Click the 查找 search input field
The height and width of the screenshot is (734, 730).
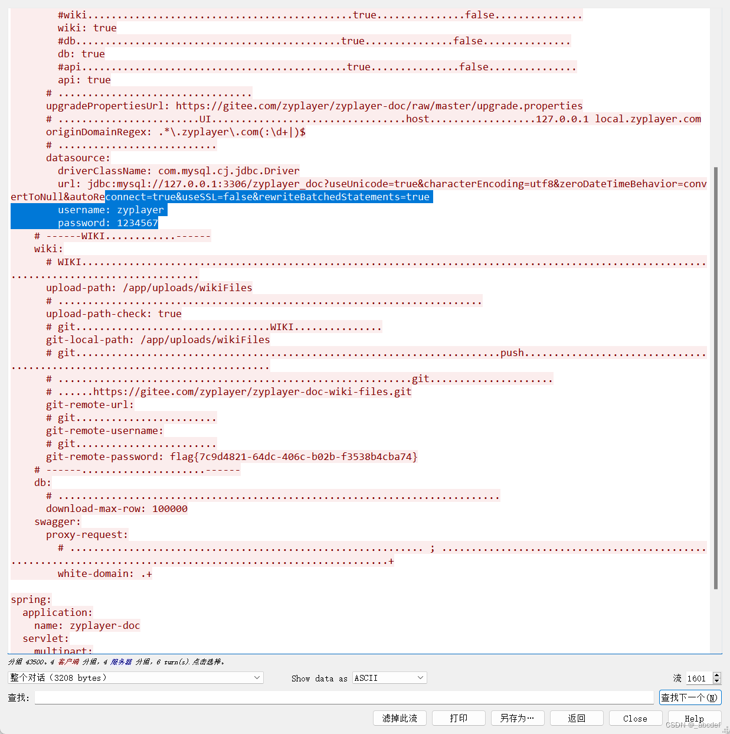[344, 698]
